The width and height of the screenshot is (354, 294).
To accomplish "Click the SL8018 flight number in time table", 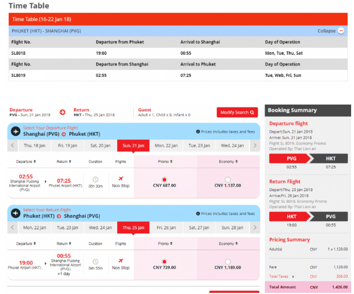I will click(x=18, y=53).
